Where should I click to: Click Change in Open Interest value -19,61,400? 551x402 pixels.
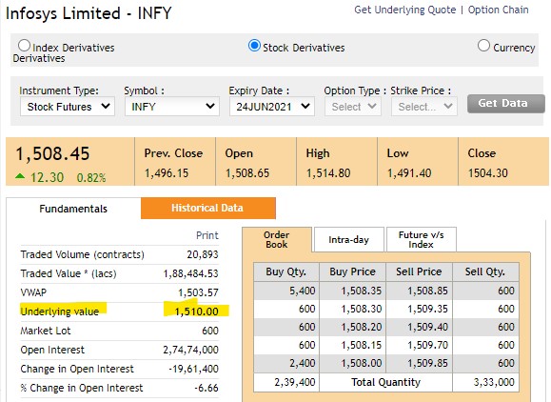point(193,369)
